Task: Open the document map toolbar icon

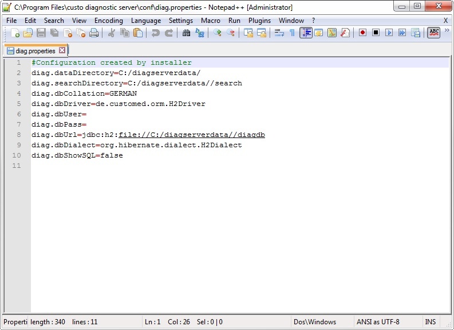Action: [332, 33]
